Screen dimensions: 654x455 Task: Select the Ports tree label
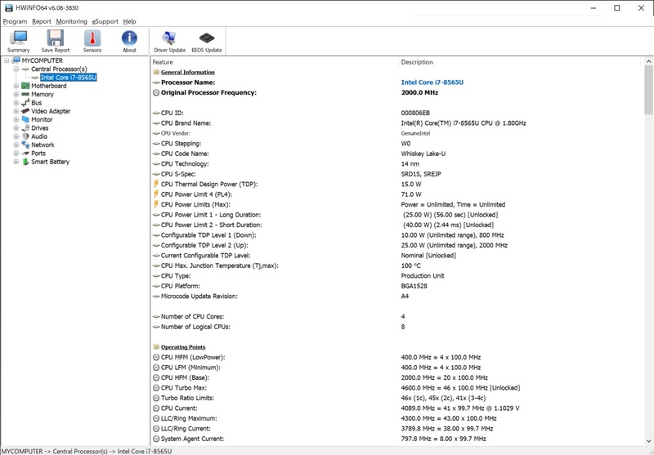38,154
